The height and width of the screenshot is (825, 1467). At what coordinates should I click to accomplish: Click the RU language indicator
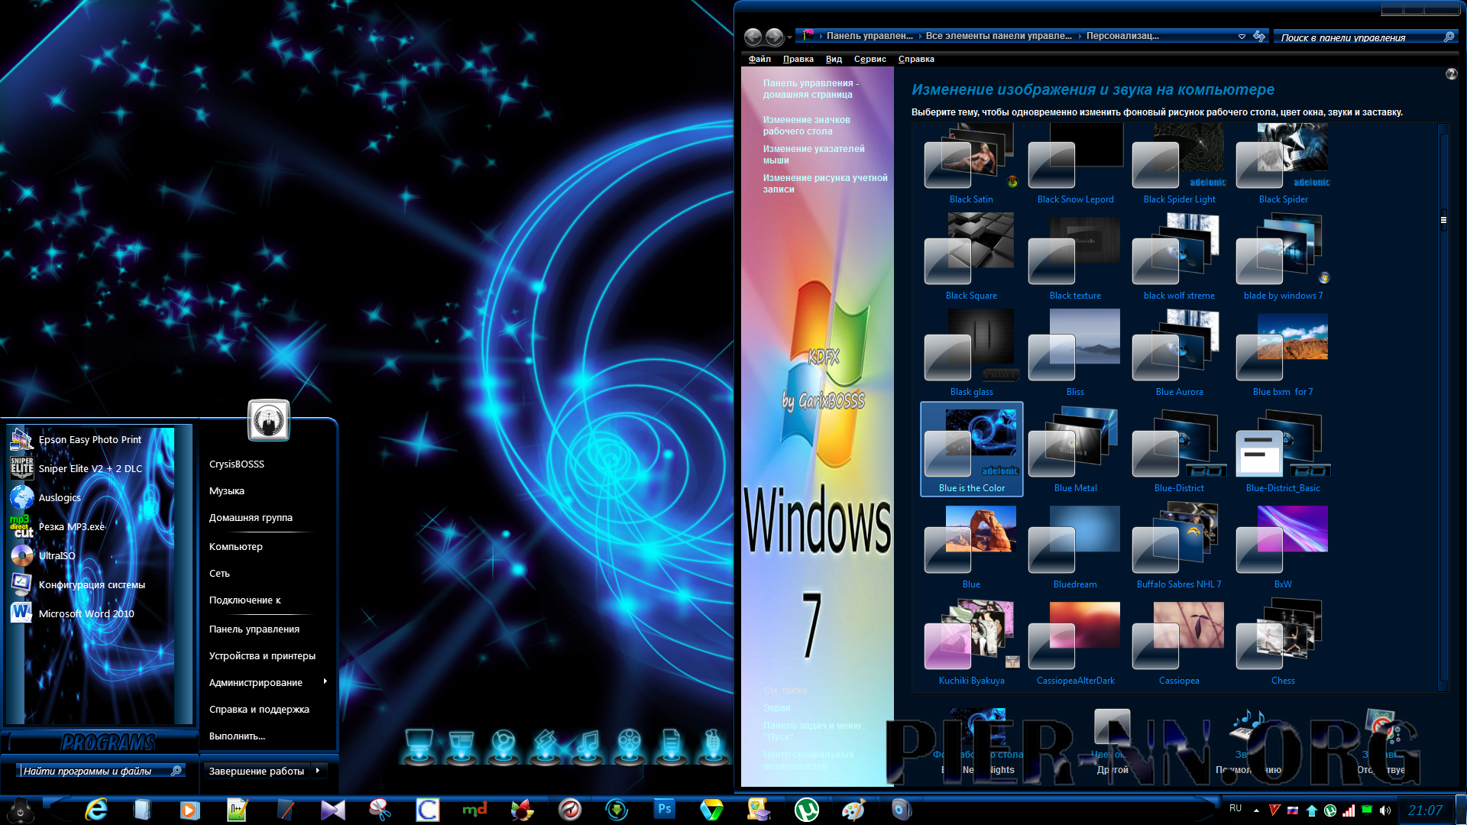click(x=1235, y=808)
